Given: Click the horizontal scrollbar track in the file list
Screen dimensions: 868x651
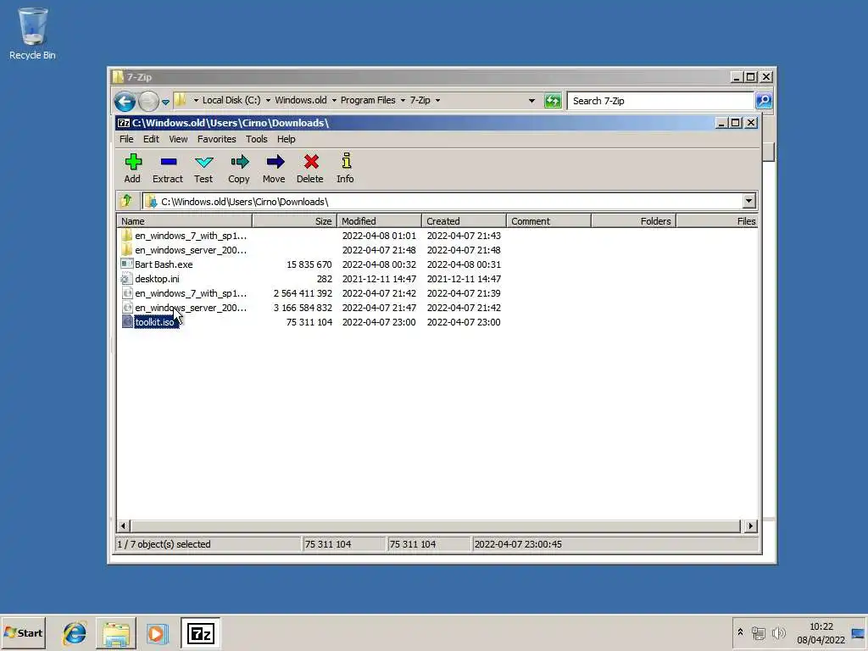Looking at the screenshot, I should 435,526.
